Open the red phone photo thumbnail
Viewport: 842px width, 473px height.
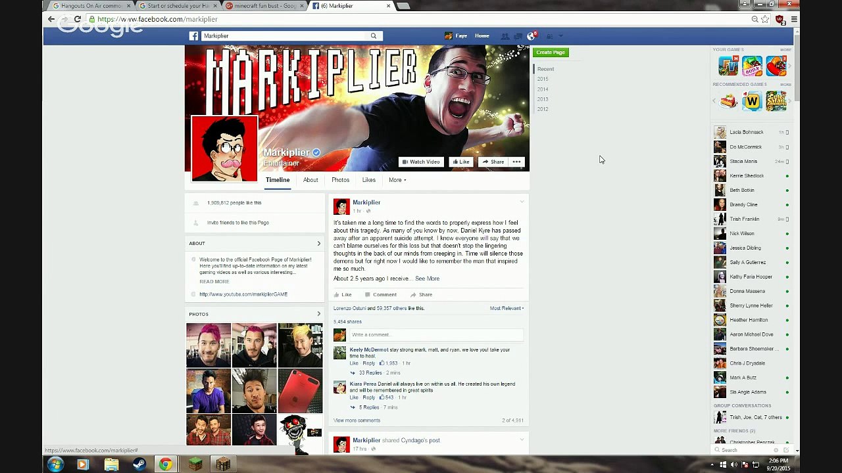pyautogui.click(x=300, y=391)
